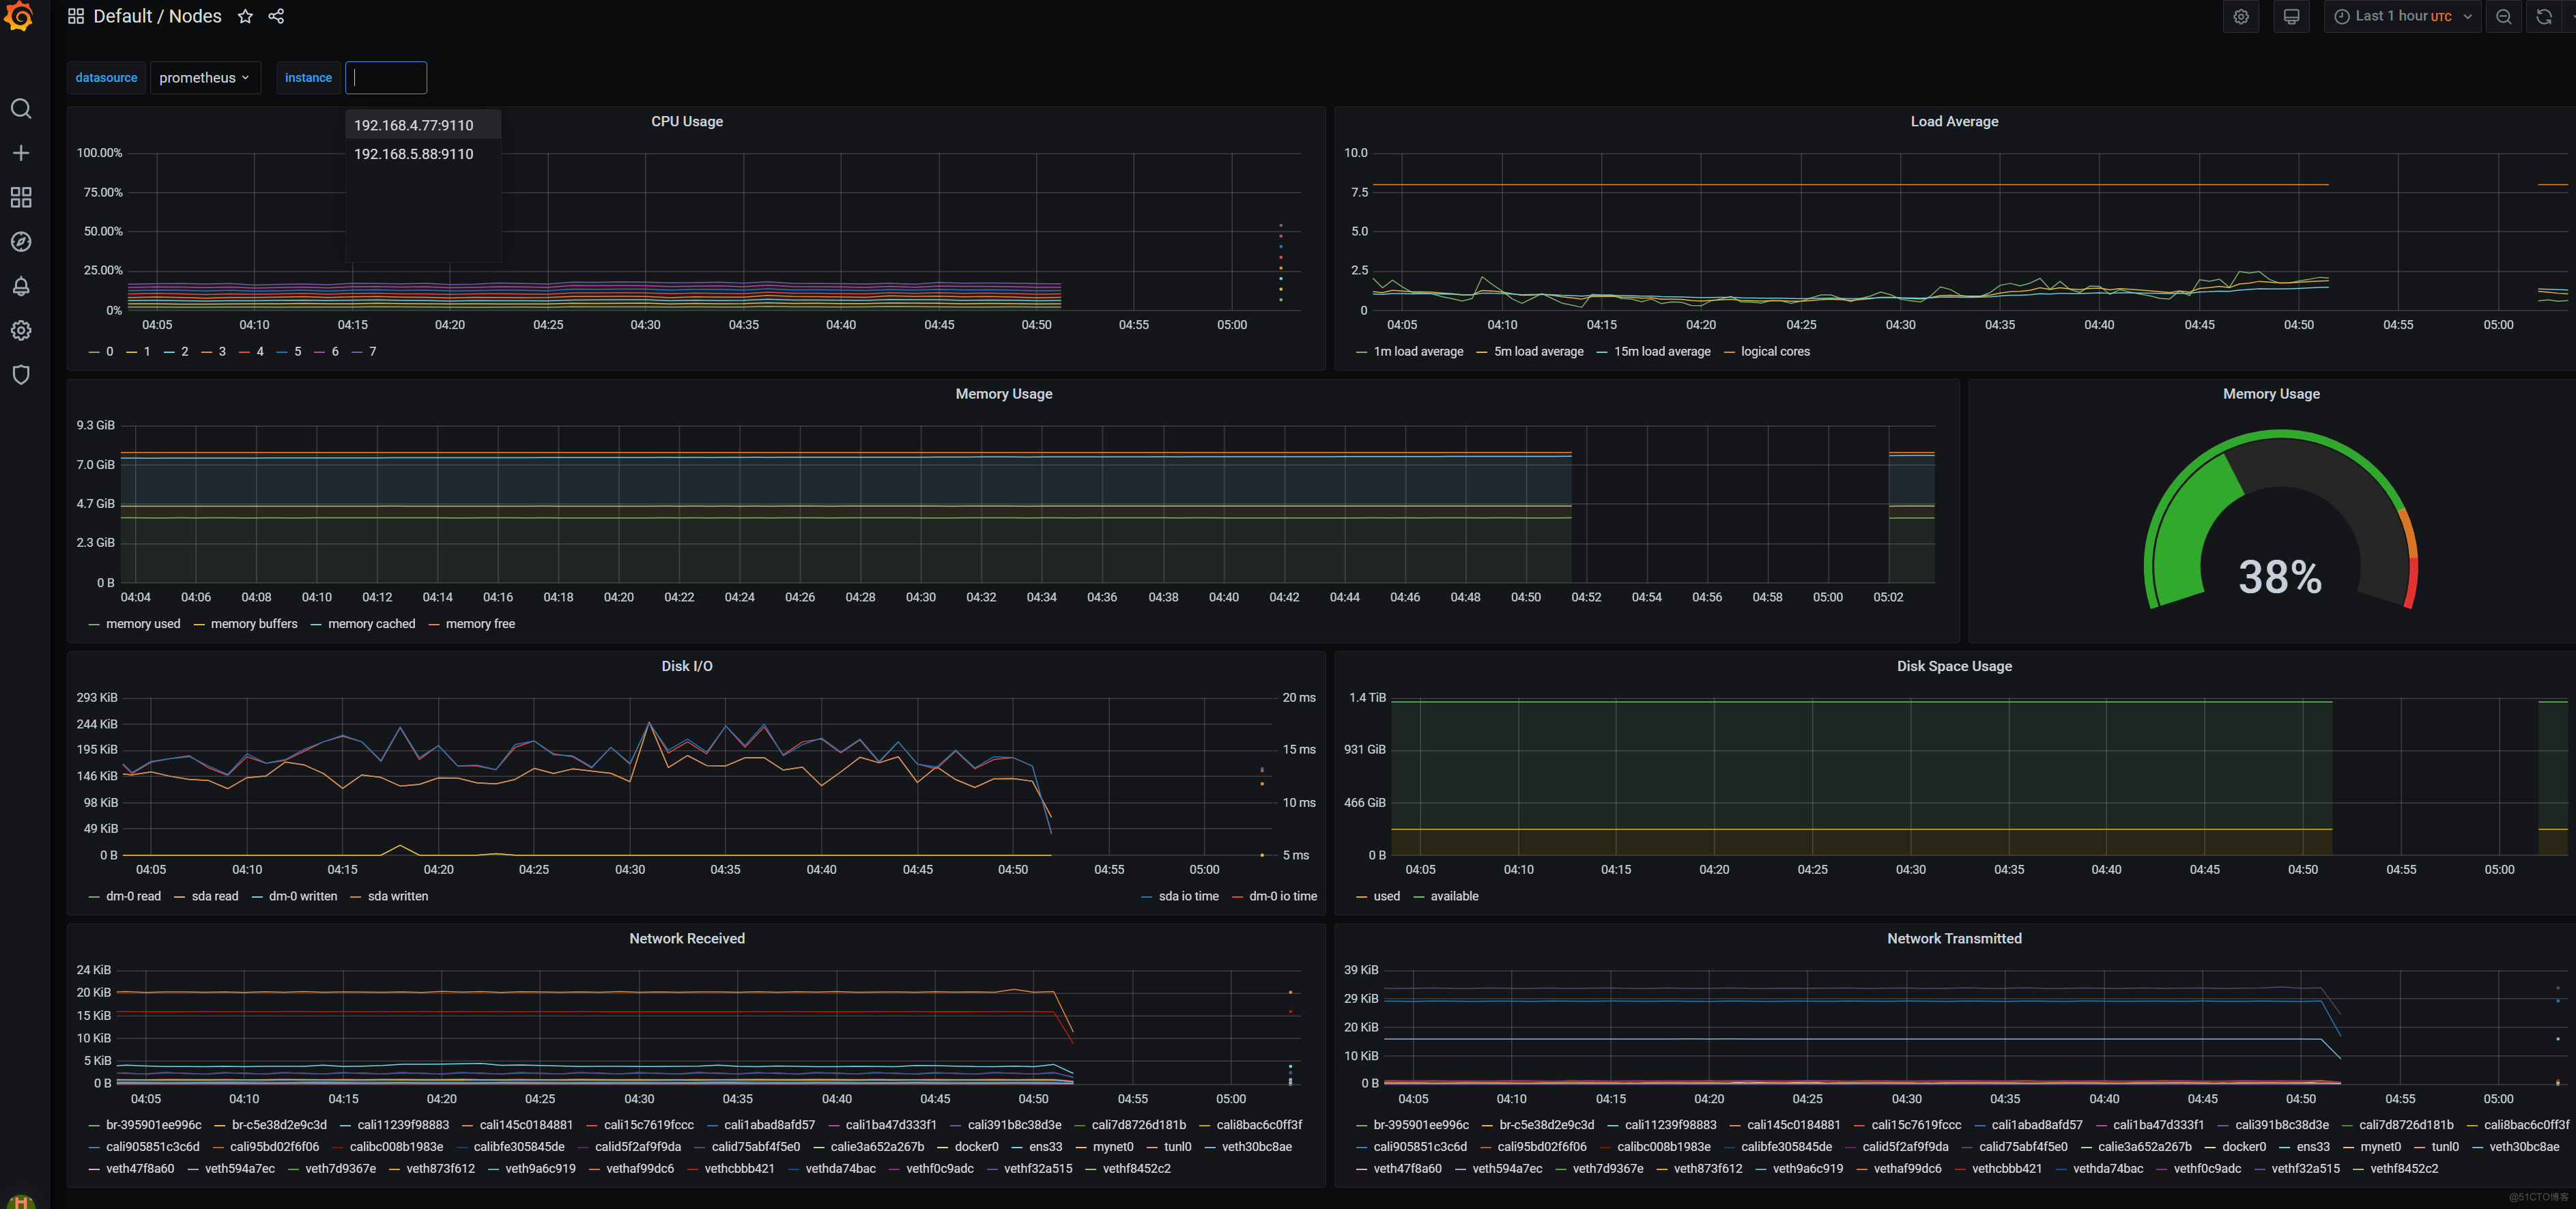2576x1209 pixels.
Task: Toggle CPU series 7 in legend
Action: pyautogui.click(x=373, y=352)
